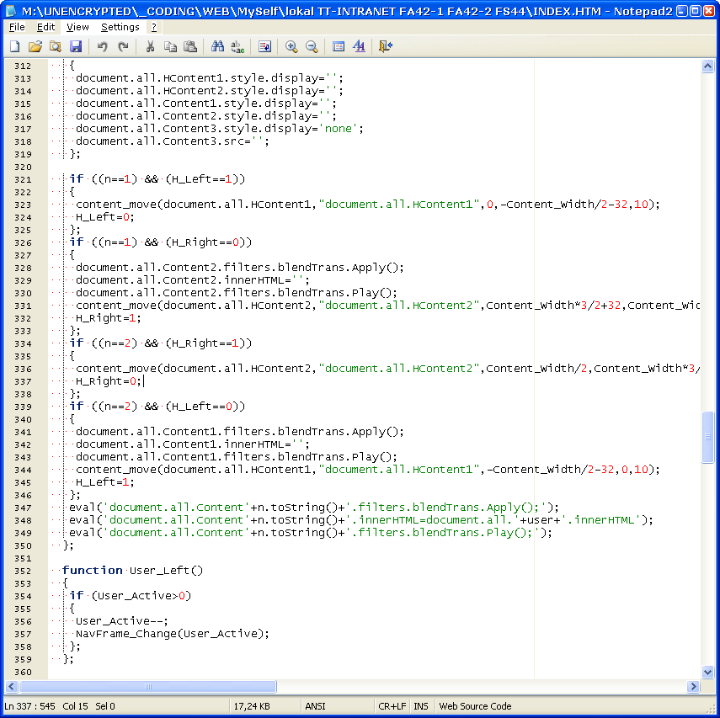This screenshot has height=718, width=720.
Task: Click the 'H_Left=1;' code line
Action: pyautogui.click(x=105, y=482)
